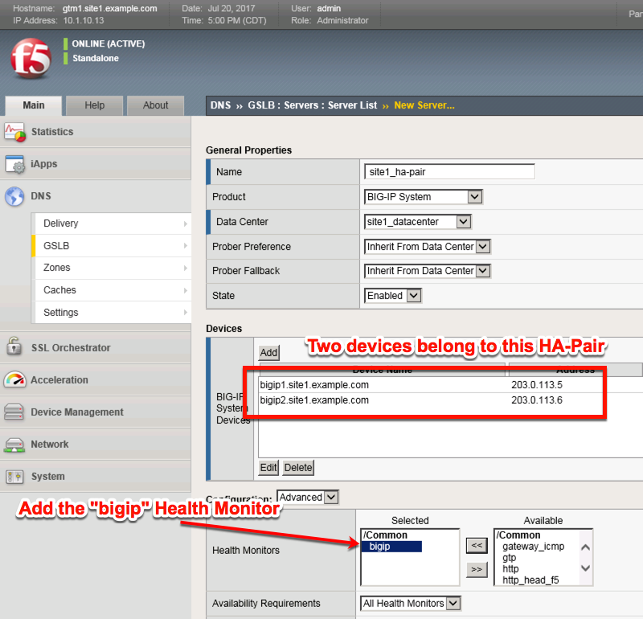Open the Data Center dropdown
The width and height of the screenshot is (643, 619).
417,222
